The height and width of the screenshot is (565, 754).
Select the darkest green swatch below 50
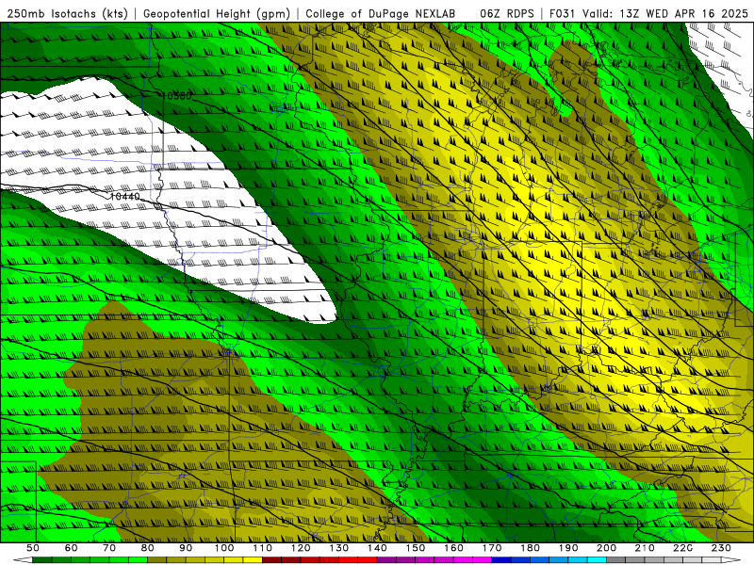42,559
